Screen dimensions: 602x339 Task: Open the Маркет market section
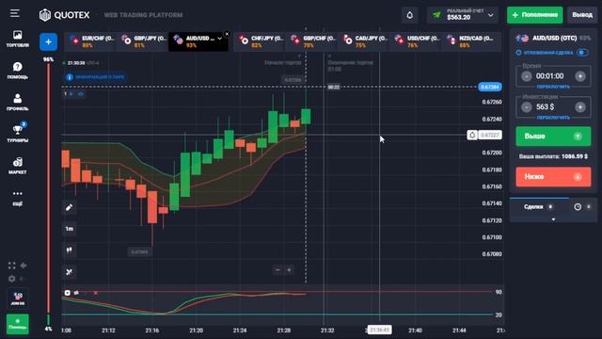pyautogui.click(x=17, y=166)
